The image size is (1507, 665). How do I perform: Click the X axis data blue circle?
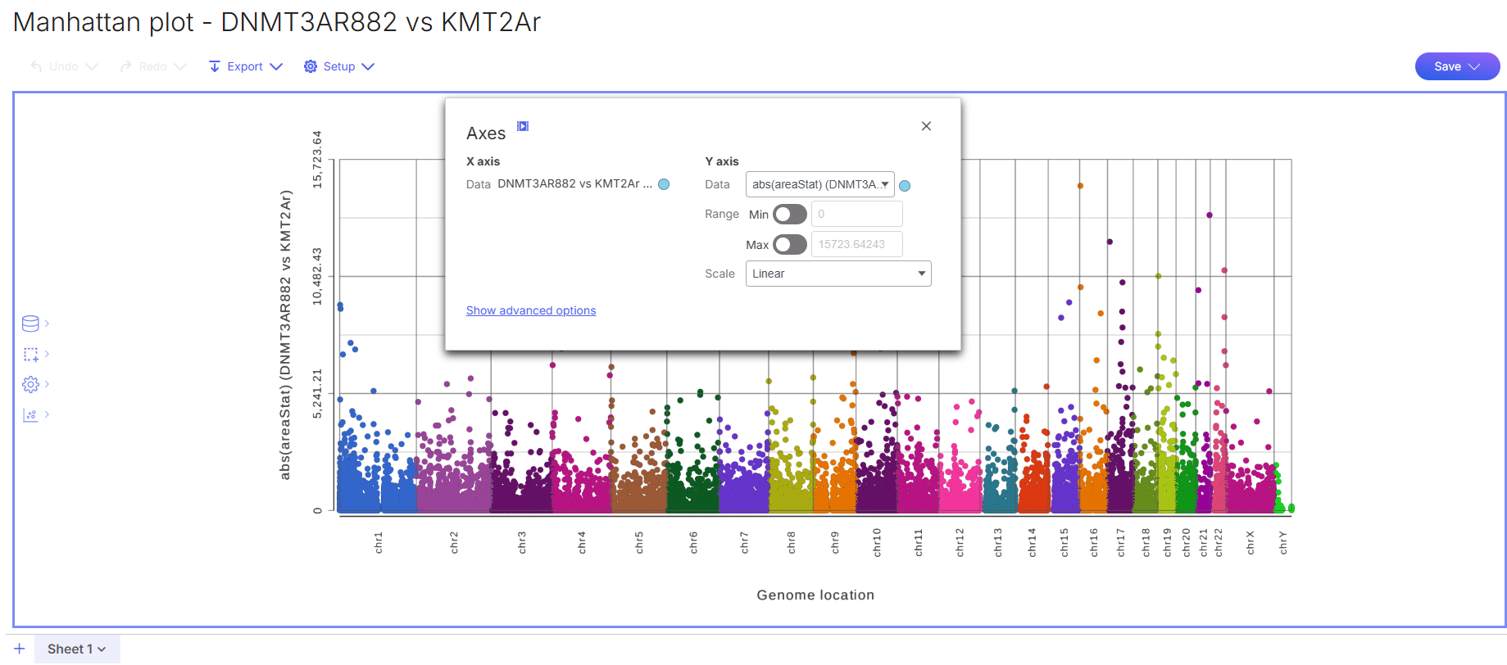664,184
